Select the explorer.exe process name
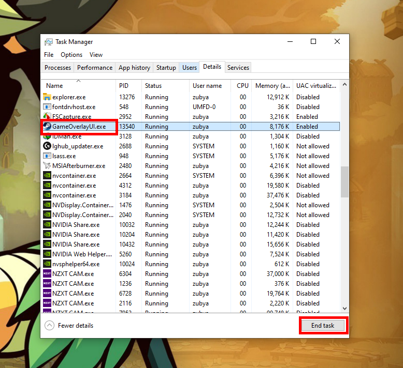 pos(69,97)
